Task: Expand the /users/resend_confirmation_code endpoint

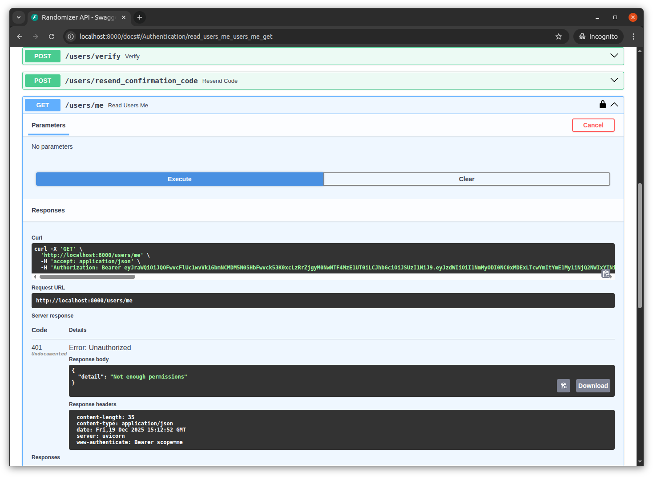Action: [x=614, y=81]
